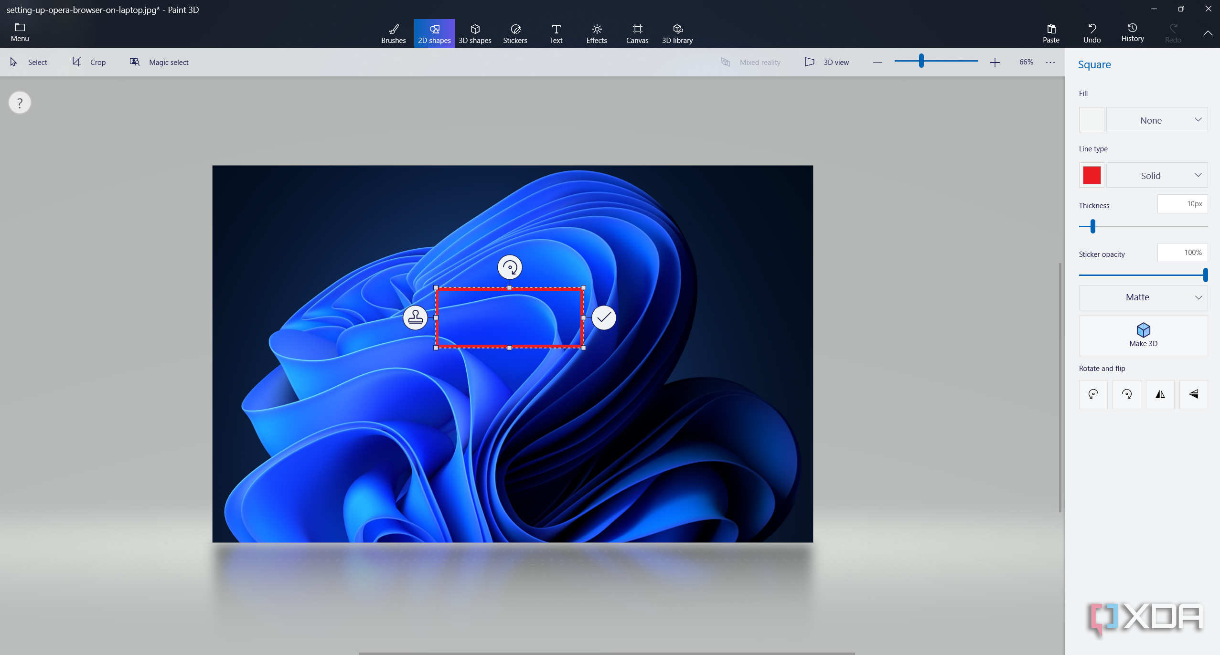Click the Make 3D button
Image resolution: width=1220 pixels, height=655 pixels.
[x=1143, y=336]
